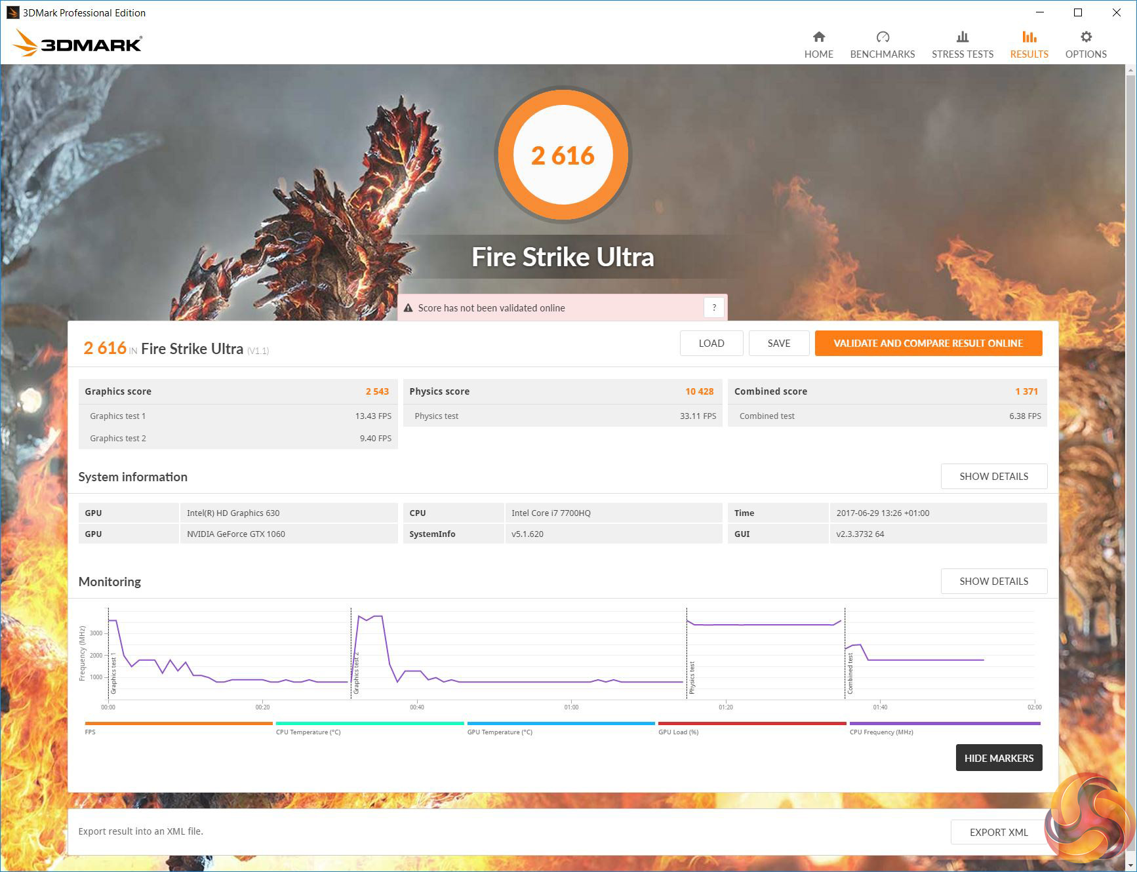Click the warning triangle icon beside validation message

point(408,308)
